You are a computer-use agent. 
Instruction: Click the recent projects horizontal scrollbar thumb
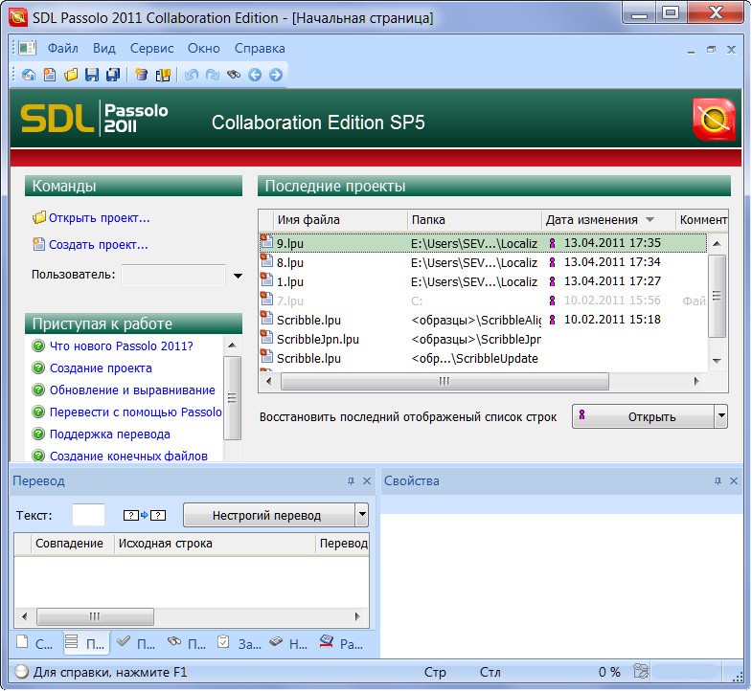point(444,382)
